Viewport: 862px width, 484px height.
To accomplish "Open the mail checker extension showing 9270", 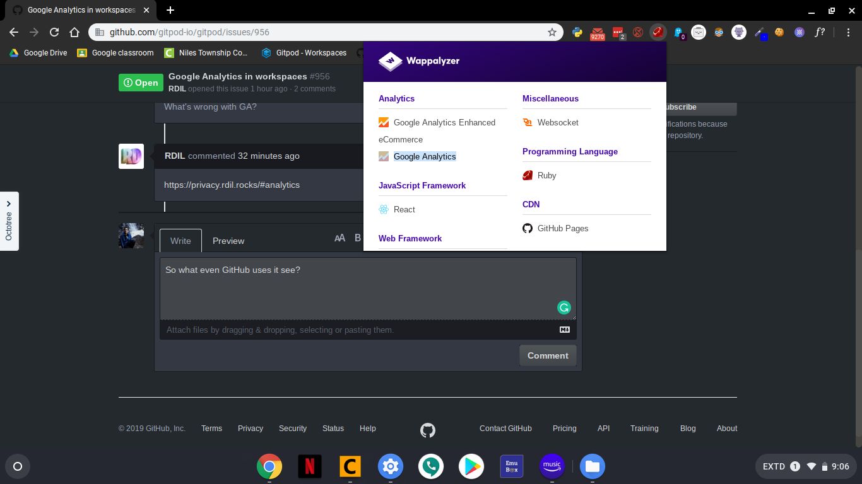I will tap(597, 33).
